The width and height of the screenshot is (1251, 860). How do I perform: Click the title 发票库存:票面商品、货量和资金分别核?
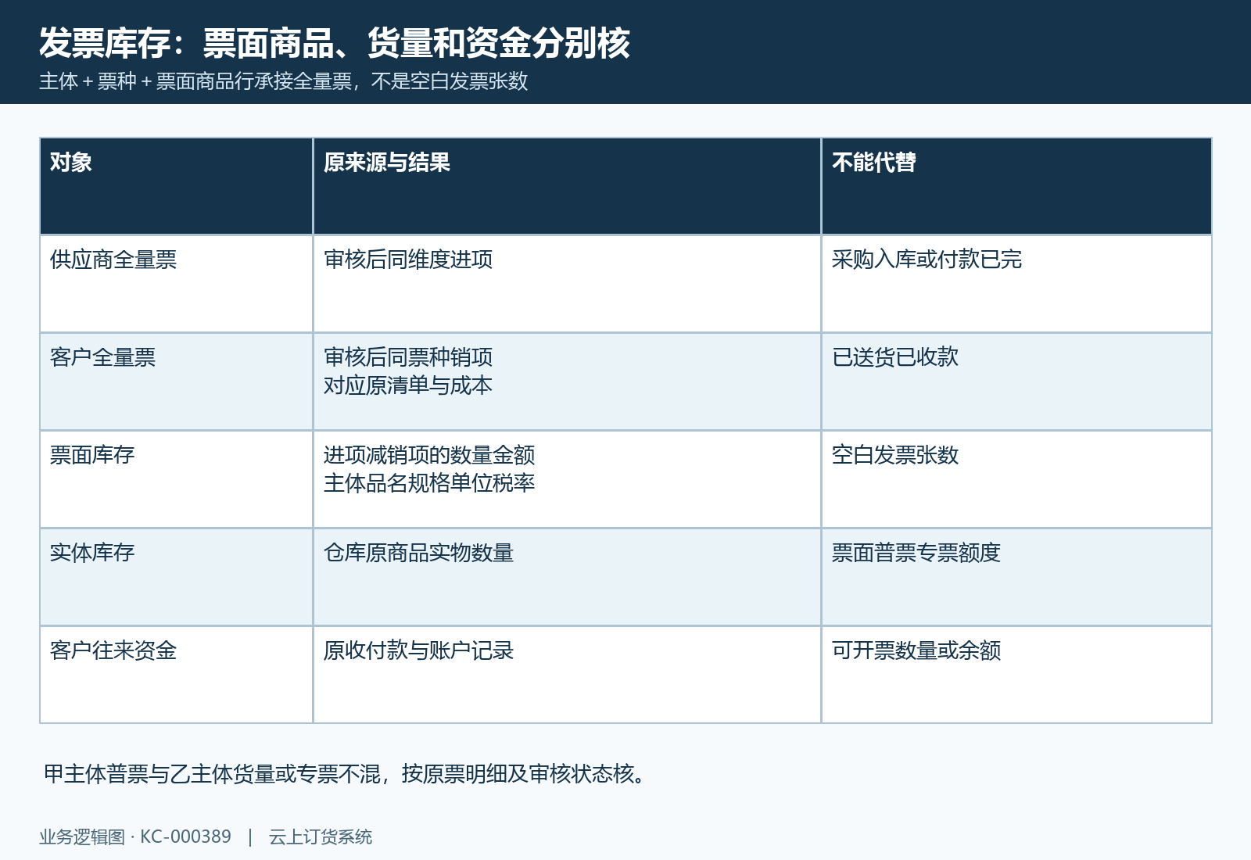[335, 43]
